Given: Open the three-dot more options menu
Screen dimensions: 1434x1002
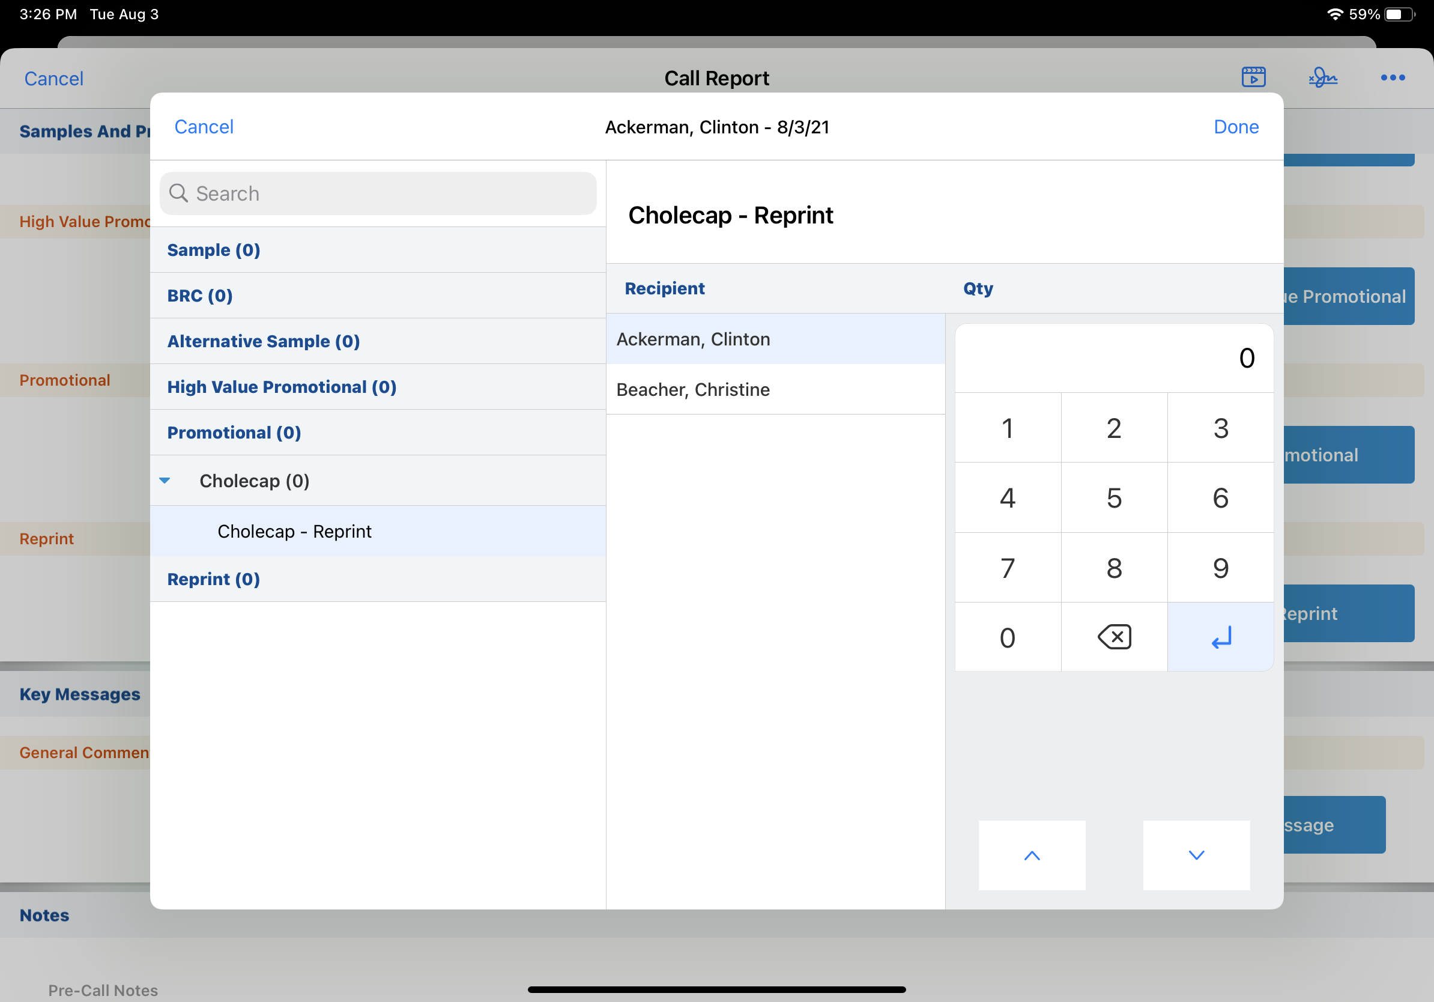Looking at the screenshot, I should [1392, 77].
